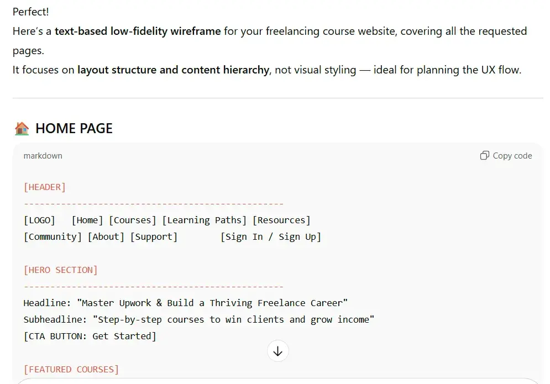The width and height of the screenshot is (550, 384).
Task: Select the [LOGO] placeholder in the wireframe
Action: pyautogui.click(x=39, y=220)
